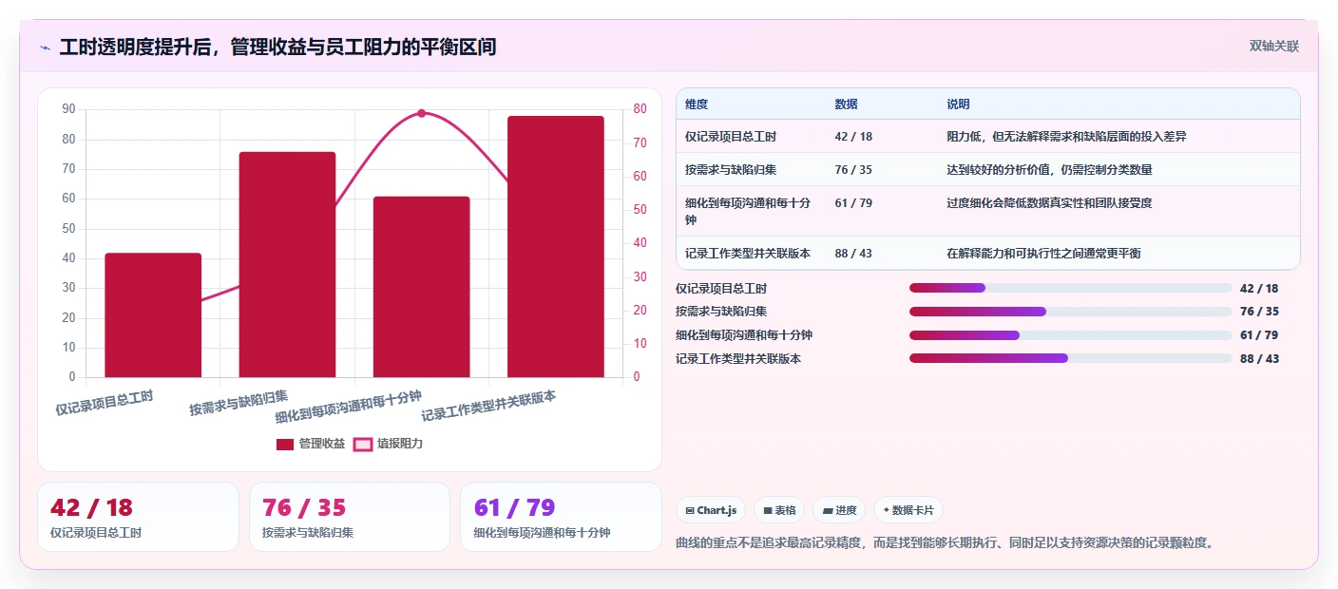The height and width of the screenshot is (589, 1338).
Task: Click x-axis label 记录工作类型并关联版本
Action: [x=488, y=407]
